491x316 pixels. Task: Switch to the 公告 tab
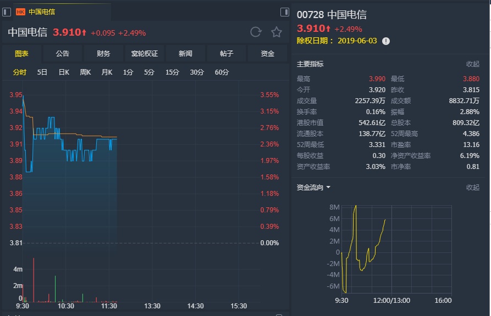tap(63, 54)
